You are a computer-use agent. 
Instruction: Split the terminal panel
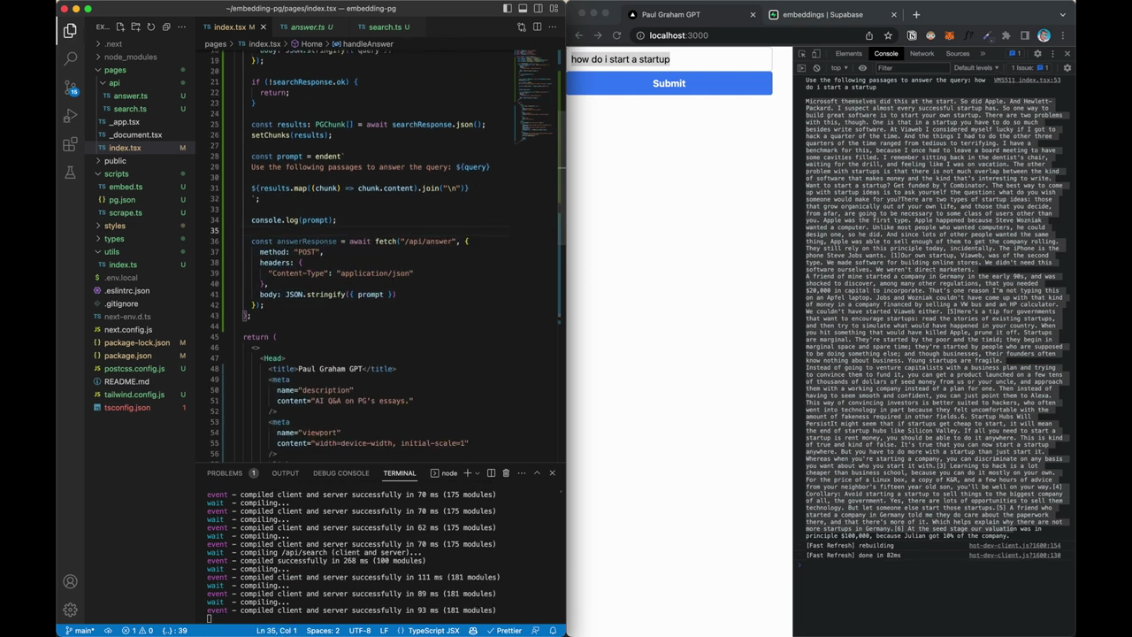(x=491, y=473)
